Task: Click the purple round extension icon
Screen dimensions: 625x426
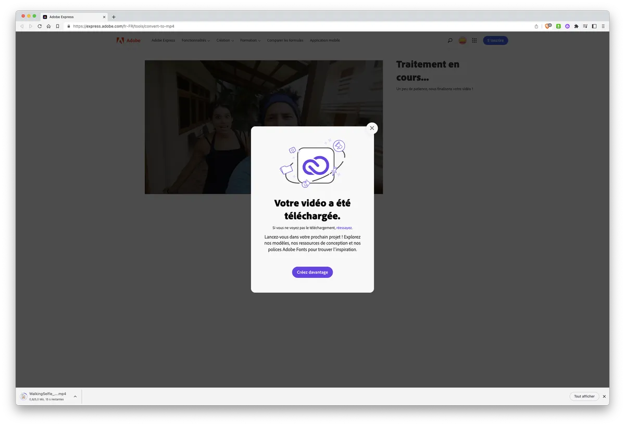Action: click(567, 26)
